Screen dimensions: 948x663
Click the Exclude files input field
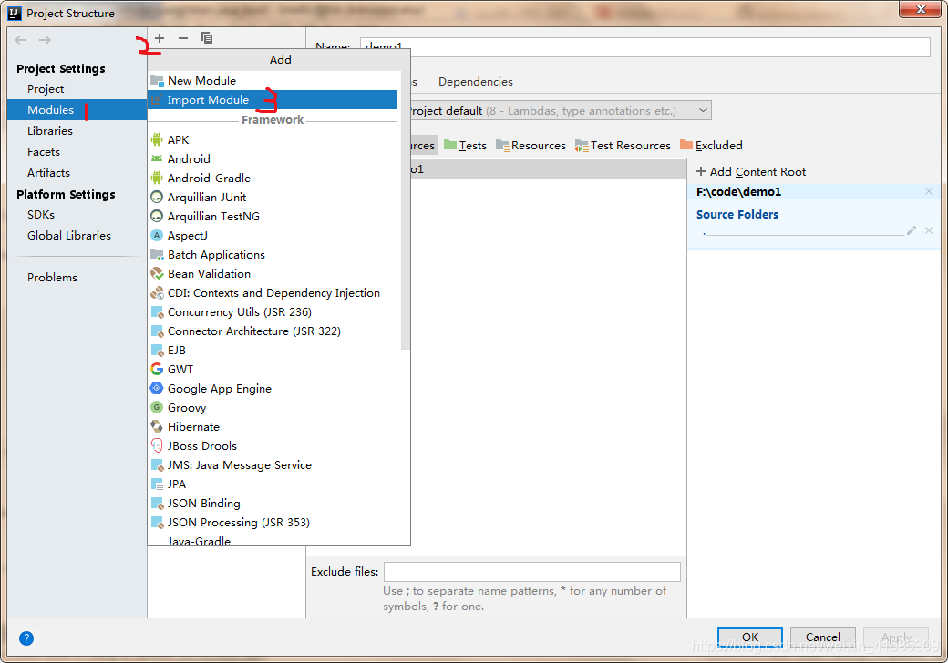pos(532,571)
